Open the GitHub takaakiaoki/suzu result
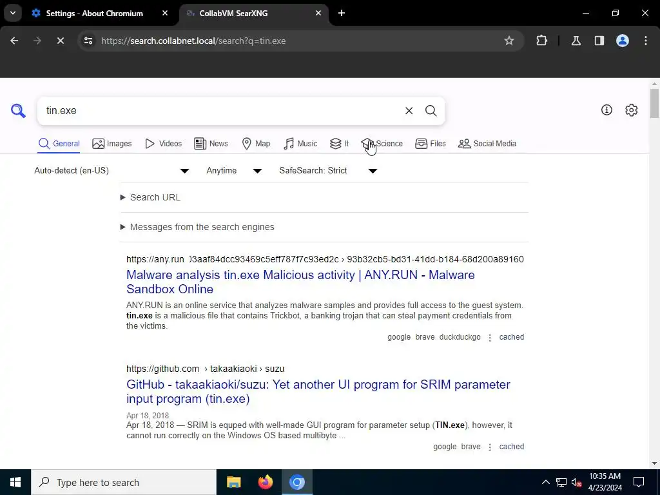The height and width of the screenshot is (495, 660). 318,391
